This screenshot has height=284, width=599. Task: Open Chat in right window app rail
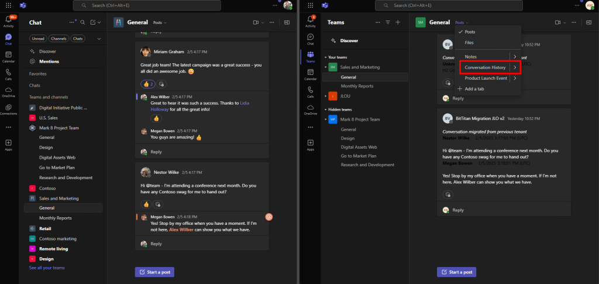coord(311,39)
